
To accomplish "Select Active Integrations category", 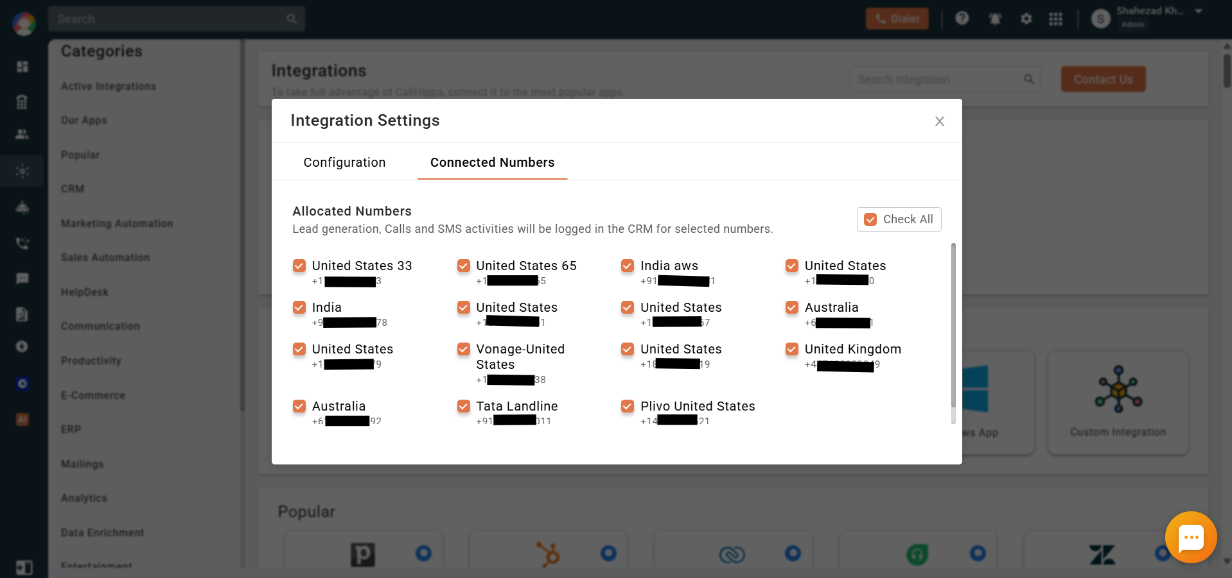I will tap(109, 86).
